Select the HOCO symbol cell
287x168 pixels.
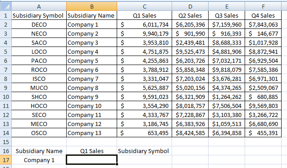pyautogui.click(x=39, y=106)
